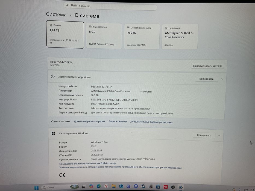This screenshot has height=191, width=255.
Task: Select device name value DESKTOP-MTJ0R7A
Action: click(101, 87)
